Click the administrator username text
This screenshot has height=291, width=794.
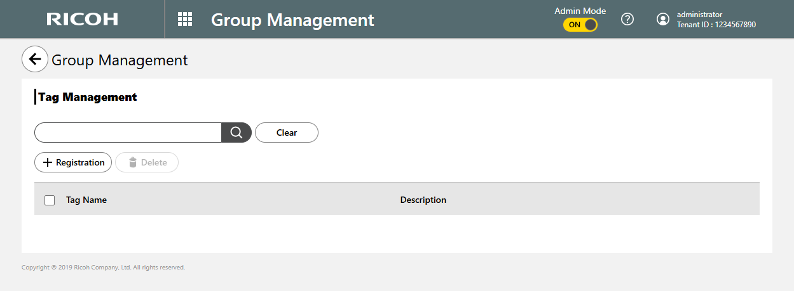(x=699, y=15)
